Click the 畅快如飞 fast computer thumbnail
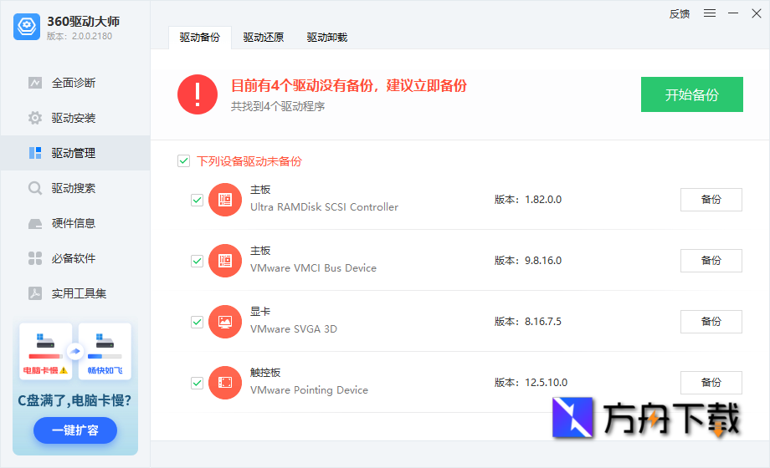Image resolution: width=770 pixels, height=468 pixels. point(105,351)
